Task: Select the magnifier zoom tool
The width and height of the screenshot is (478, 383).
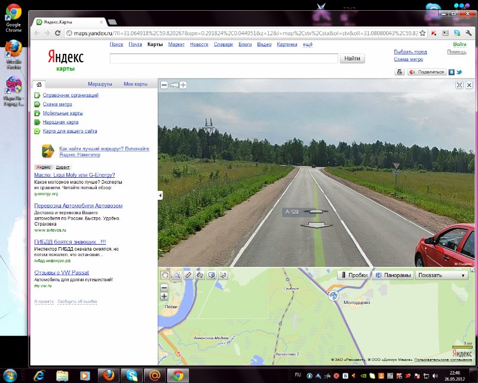Action: [x=176, y=275]
